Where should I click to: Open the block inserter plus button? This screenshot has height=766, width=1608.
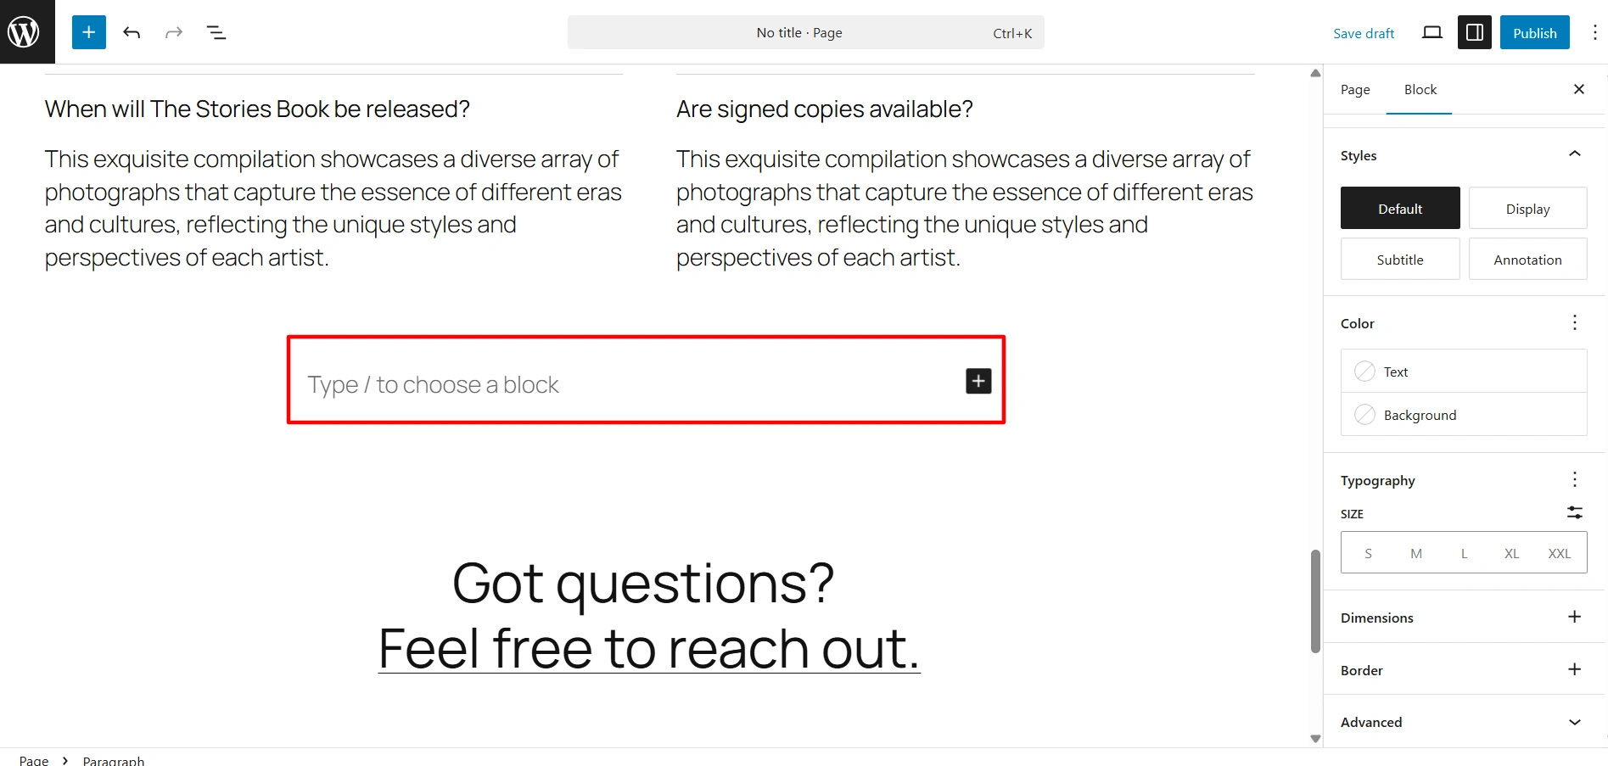pyautogui.click(x=88, y=32)
